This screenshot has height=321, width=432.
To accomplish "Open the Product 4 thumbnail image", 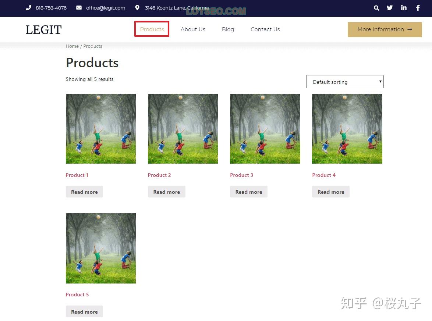I will tap(347, 129).
